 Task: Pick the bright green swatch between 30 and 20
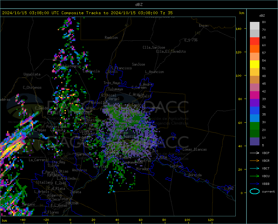click(255, 126)
